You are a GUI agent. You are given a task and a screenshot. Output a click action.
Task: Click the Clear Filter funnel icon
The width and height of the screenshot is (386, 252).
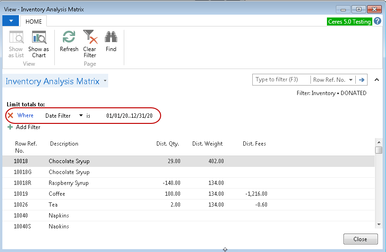click(89, 37)
